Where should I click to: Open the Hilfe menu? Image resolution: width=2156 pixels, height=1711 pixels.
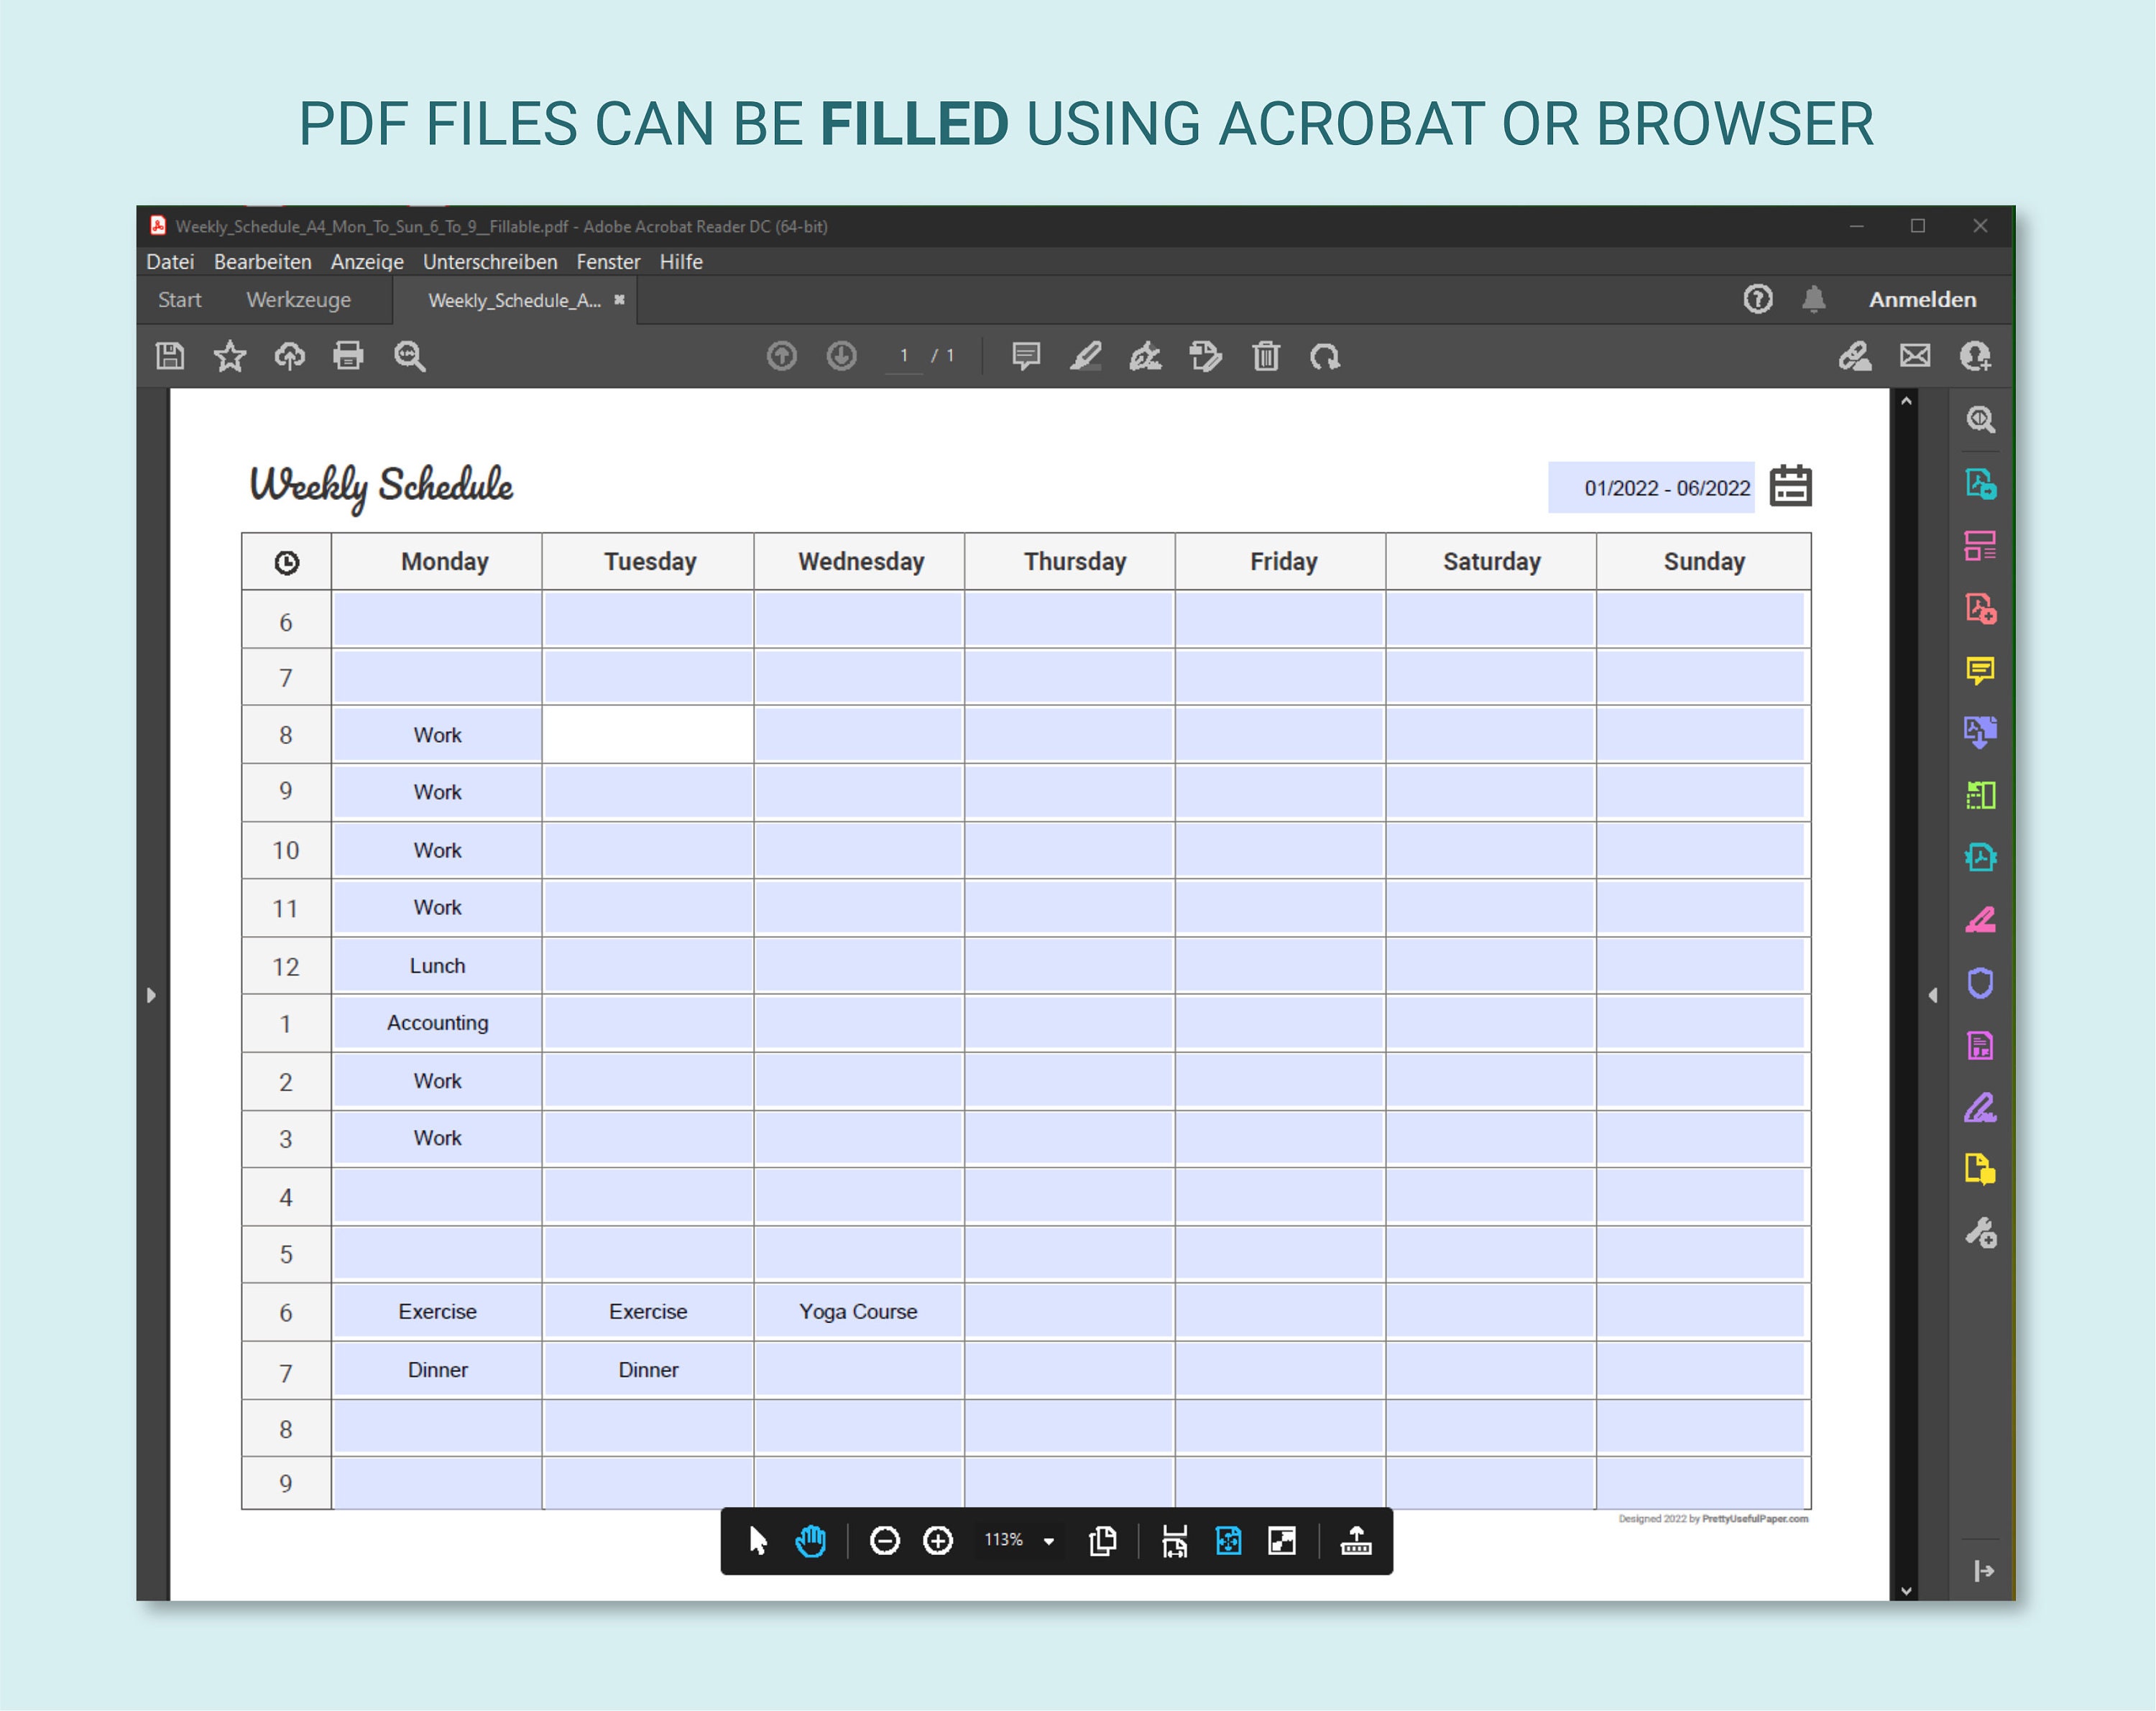[681, 262]
